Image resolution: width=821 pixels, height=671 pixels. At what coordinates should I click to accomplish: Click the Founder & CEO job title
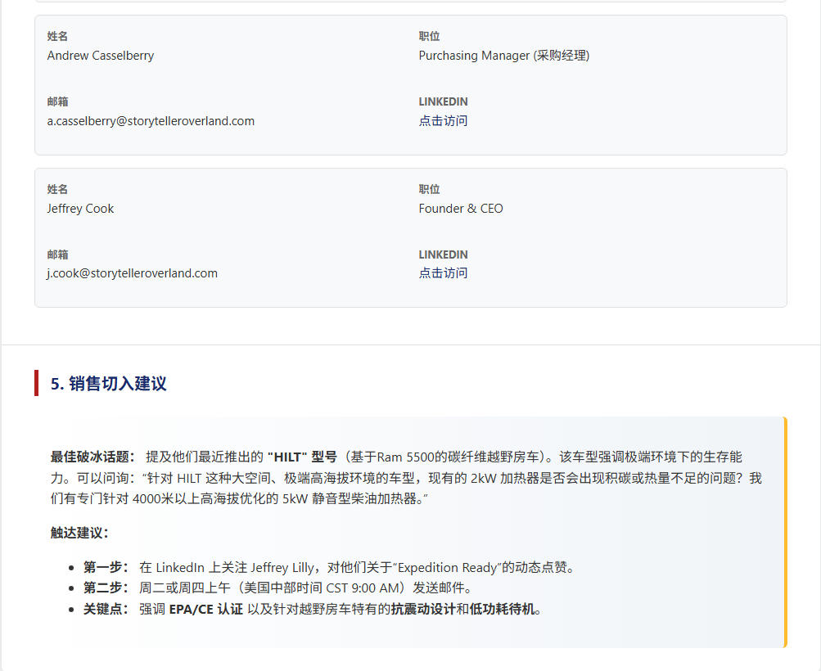pos(460,208)
